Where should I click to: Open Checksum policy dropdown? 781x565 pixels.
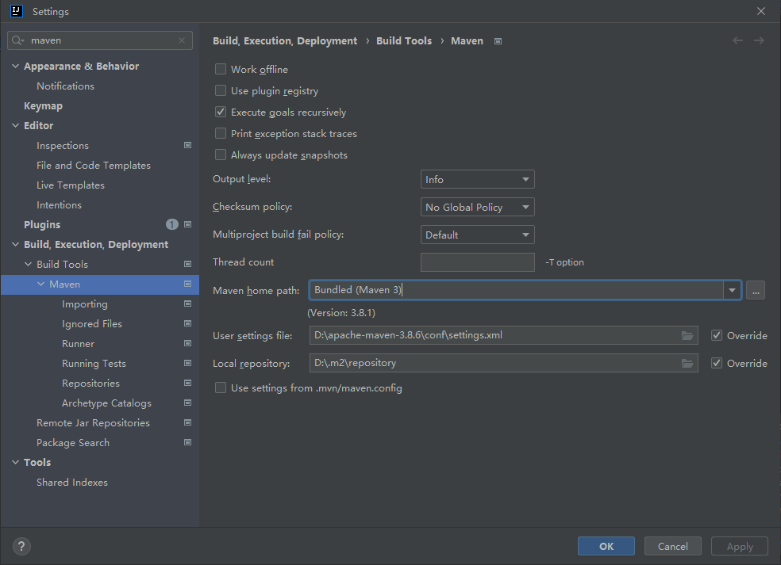[477, 207]
